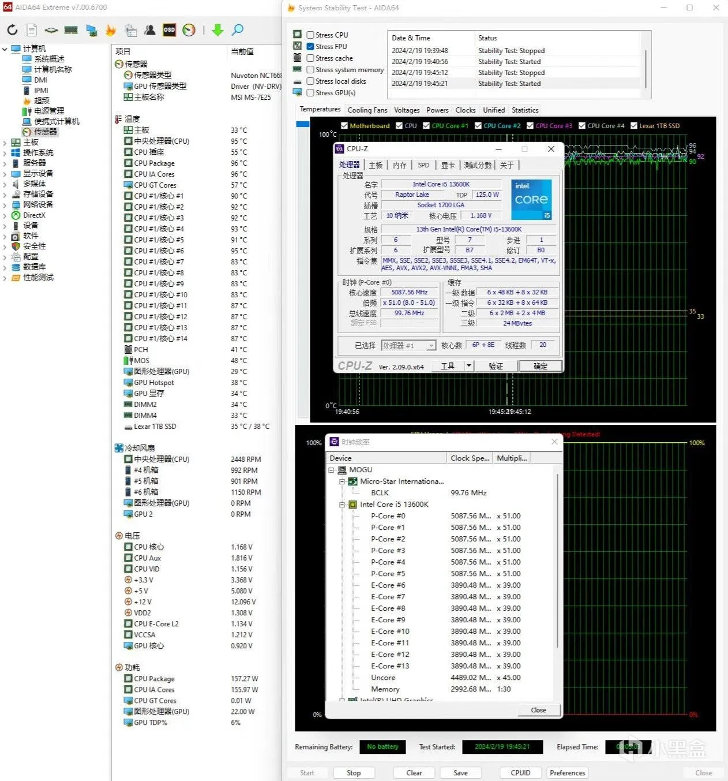Click 验证 button in CPU-Z
The image size is (728, 781).
(x=496, y=366)
